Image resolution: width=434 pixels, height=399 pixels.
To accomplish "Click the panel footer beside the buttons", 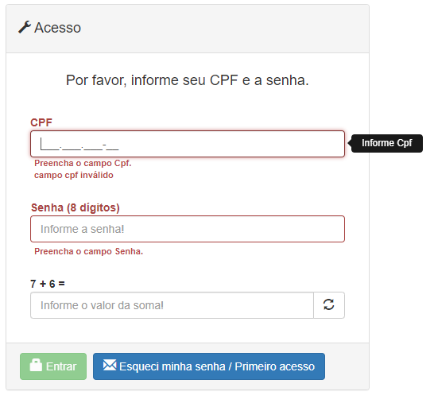I will tap(347, 366).
